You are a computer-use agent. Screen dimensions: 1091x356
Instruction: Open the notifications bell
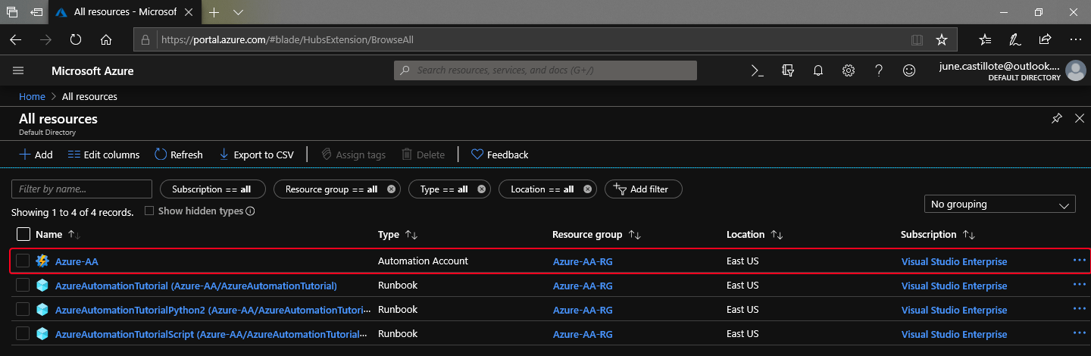[x=818, y=70]
